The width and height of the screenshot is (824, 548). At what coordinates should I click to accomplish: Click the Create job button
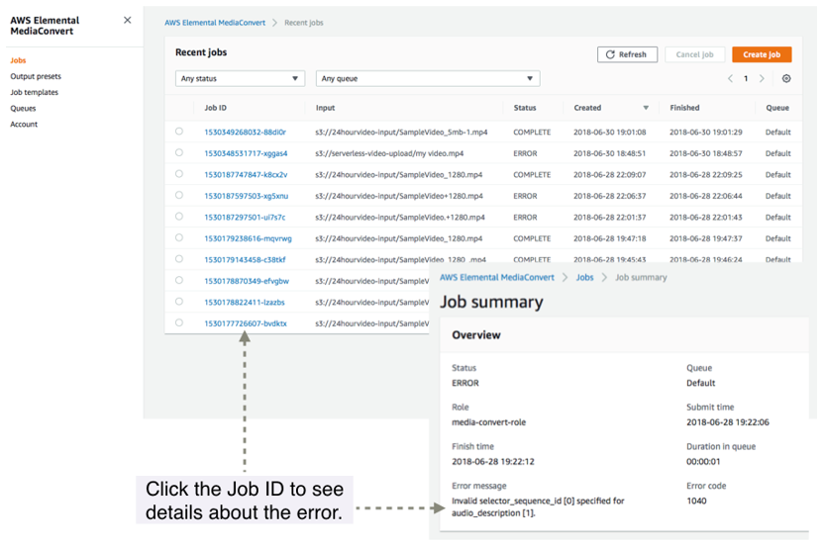click(762, 54)
